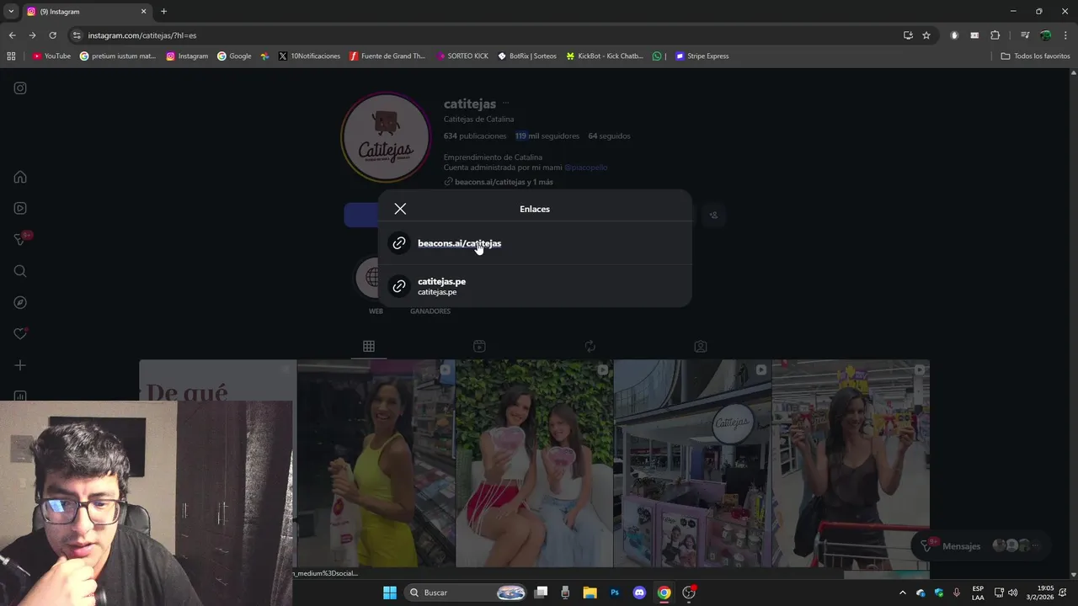Click the suggested-accounts person-plus button
1078x606 pixels.
(713, 215)
